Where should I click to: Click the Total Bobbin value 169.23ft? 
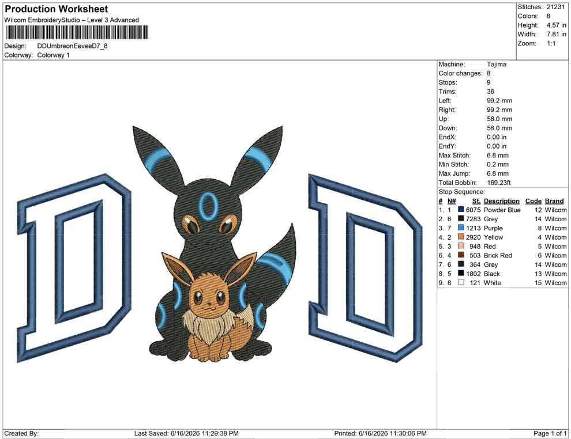[498, 183]
